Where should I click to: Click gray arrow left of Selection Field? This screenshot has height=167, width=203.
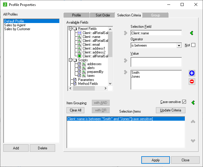[x=125, y=33]
